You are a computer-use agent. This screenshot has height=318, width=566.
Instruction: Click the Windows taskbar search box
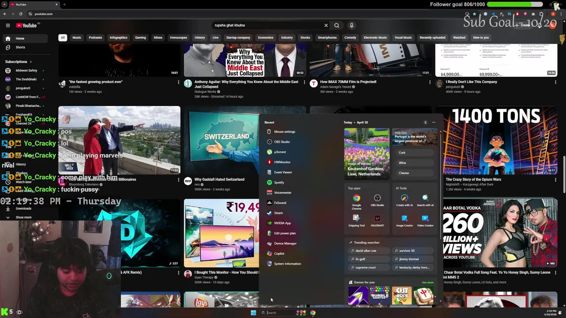click(282, 313)
